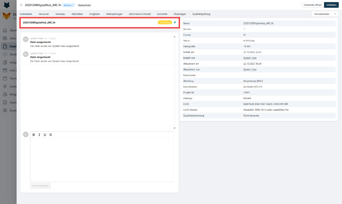Click the Erstellt von System User link
The height and width of the screenshot is (204, 342).
pyautogui.click(x=250, y=58)
